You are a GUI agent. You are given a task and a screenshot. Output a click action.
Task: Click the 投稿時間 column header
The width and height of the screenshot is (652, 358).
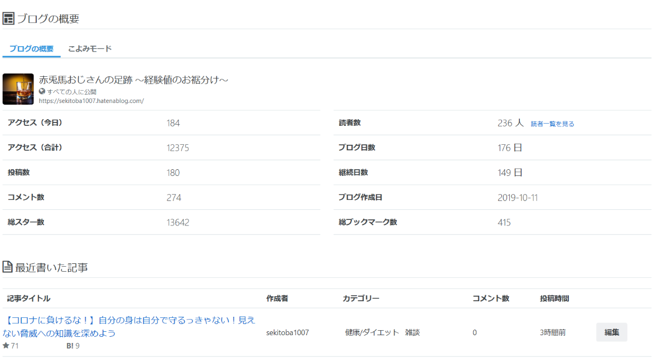coord(555,298)
